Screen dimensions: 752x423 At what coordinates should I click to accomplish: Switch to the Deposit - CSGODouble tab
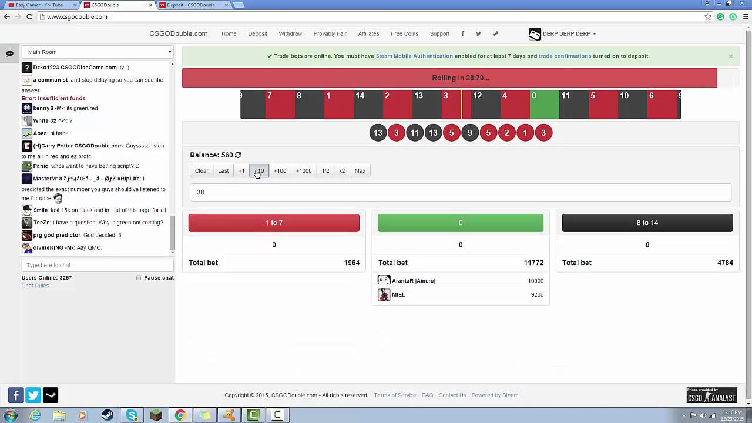[x=194, y=5]
